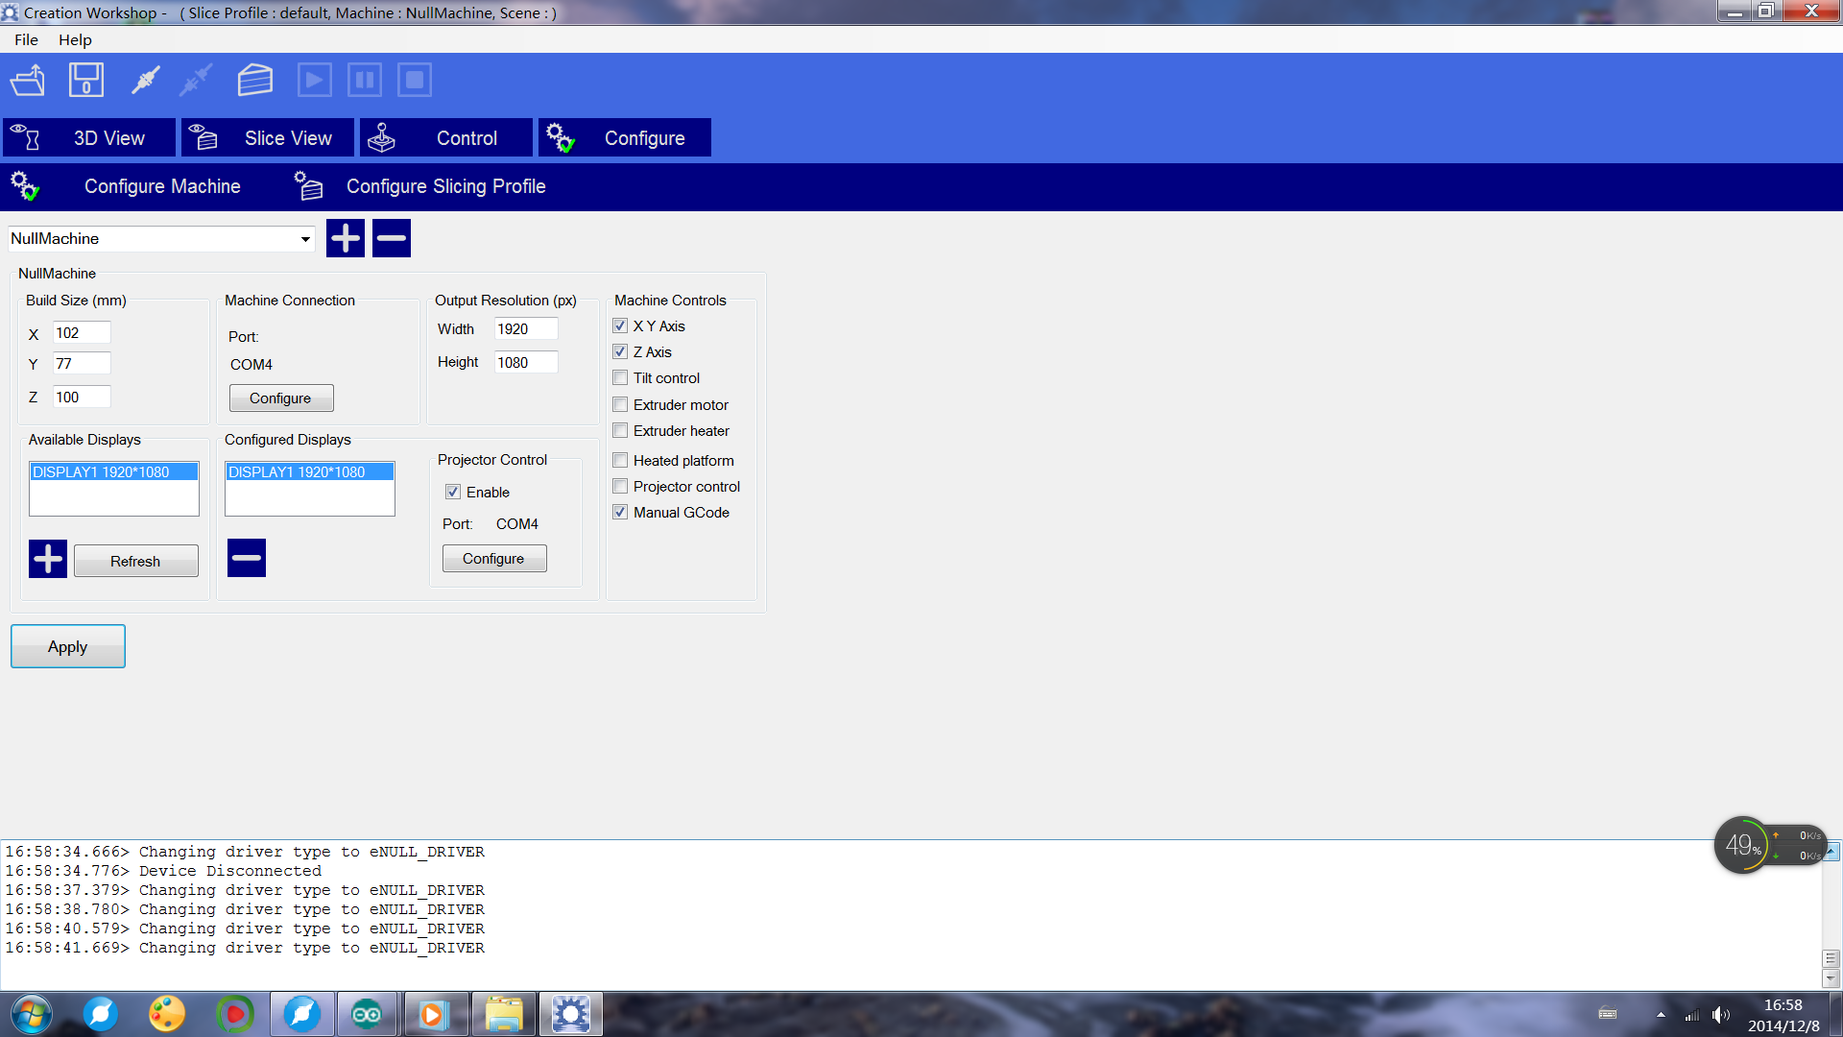The width and height of the screenshot is (1843, 1037).
Task: Expand the NullMachine dropdown
Action: [x=305, y=239]
